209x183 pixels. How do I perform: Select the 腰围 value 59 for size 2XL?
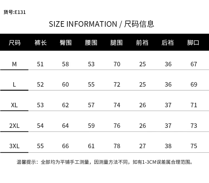click(91, 126)
